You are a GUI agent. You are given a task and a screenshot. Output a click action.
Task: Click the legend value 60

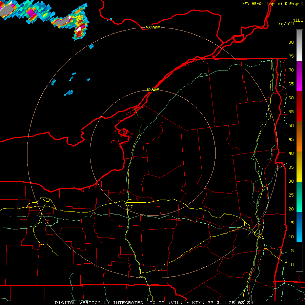[x=291, y=98]
